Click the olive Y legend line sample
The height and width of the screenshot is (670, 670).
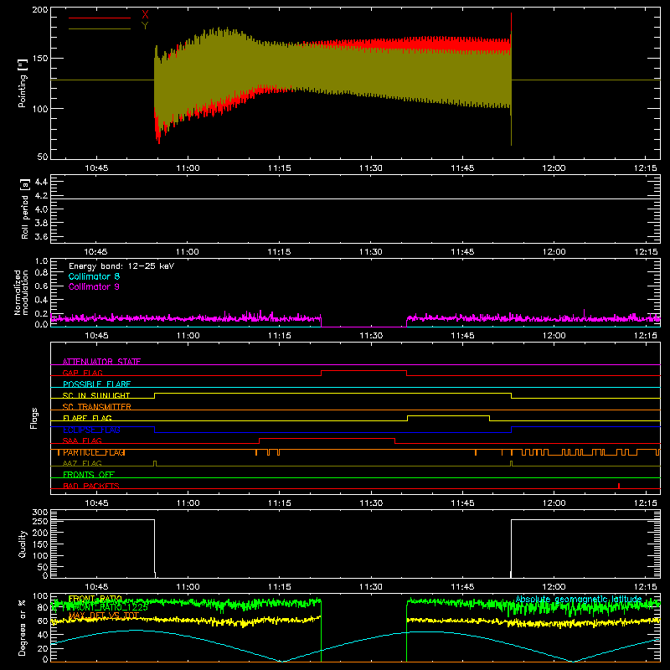100,28
